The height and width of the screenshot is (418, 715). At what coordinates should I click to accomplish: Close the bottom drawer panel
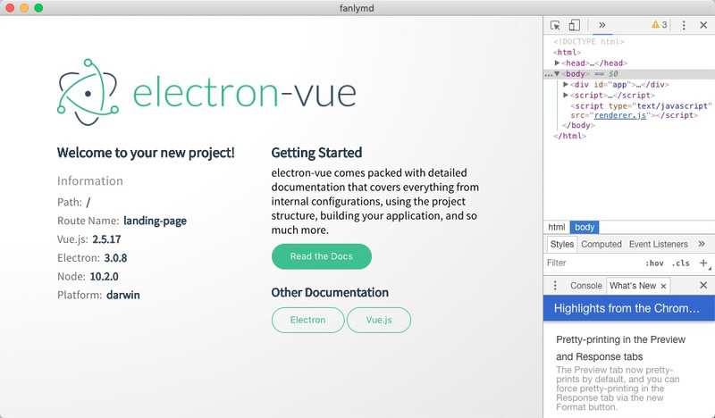(703, 286)
